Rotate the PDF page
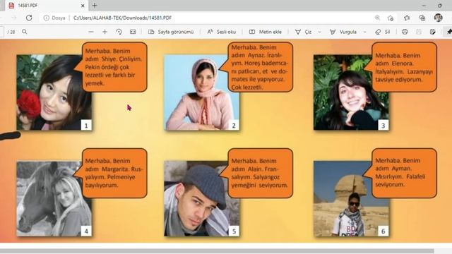The width and height of the screenshot is (452, 254). coord(119,32)
